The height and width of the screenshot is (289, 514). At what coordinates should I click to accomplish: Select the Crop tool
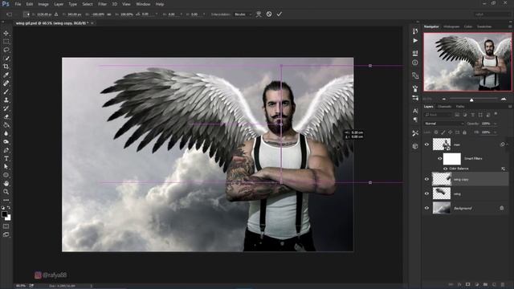(x=6, y=67)
